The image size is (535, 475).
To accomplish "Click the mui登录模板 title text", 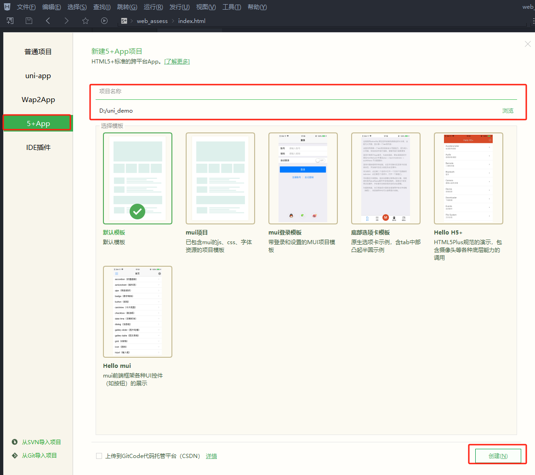I will click(285, 232).
